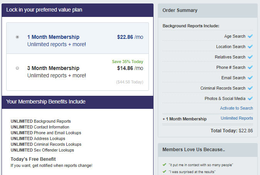Image resolution: width=260 pixels, height=175 pixels.
Task: Select the 3 Month Membership radio button
Action: click(17, 68)
